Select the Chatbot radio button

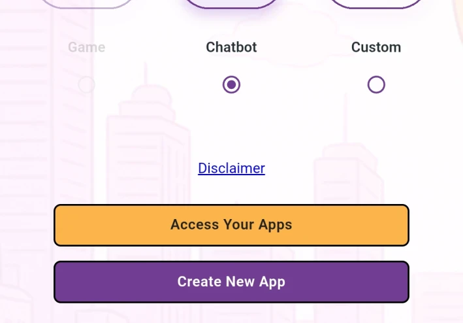pos(231,85)
